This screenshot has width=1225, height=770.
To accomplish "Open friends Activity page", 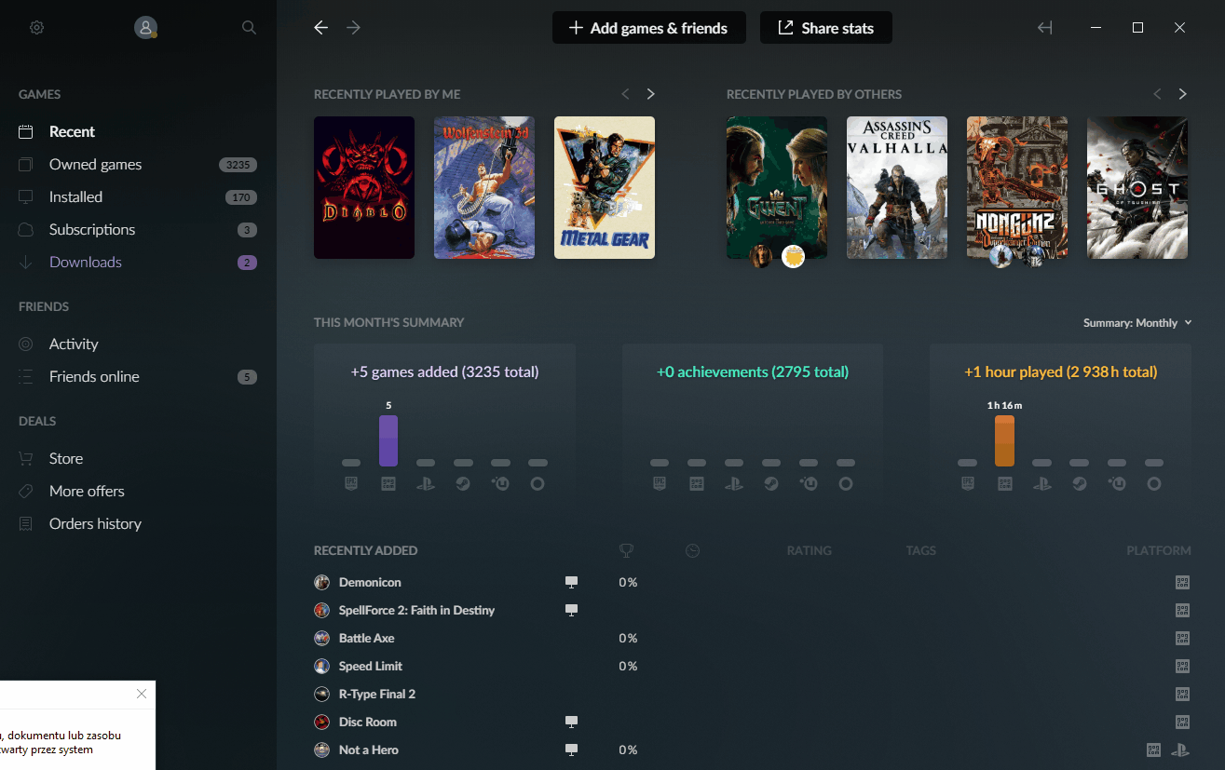I will [138, 344].
